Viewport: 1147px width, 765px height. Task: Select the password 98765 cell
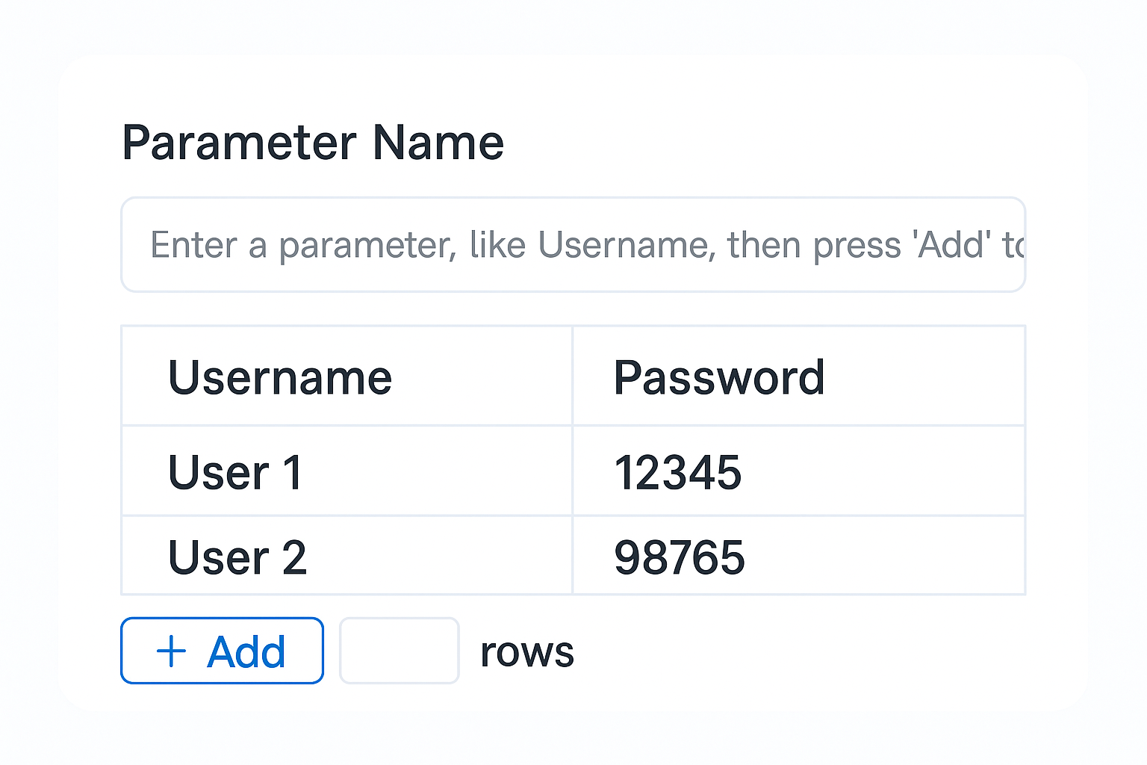[x=681, y=556]
